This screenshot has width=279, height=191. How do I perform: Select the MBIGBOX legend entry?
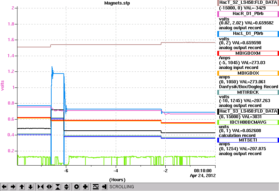(x=248, y=73)
